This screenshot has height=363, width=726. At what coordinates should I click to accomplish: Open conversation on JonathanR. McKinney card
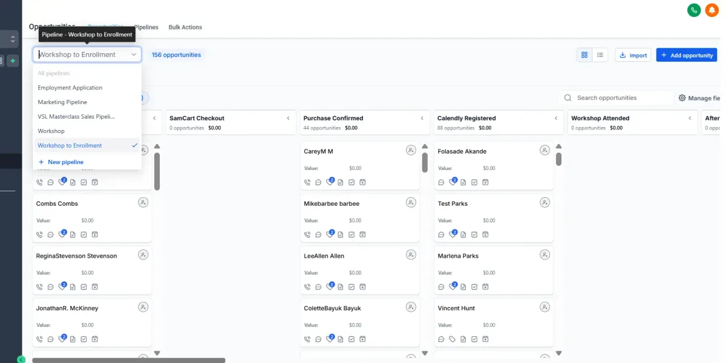click(x=50, y=339)
